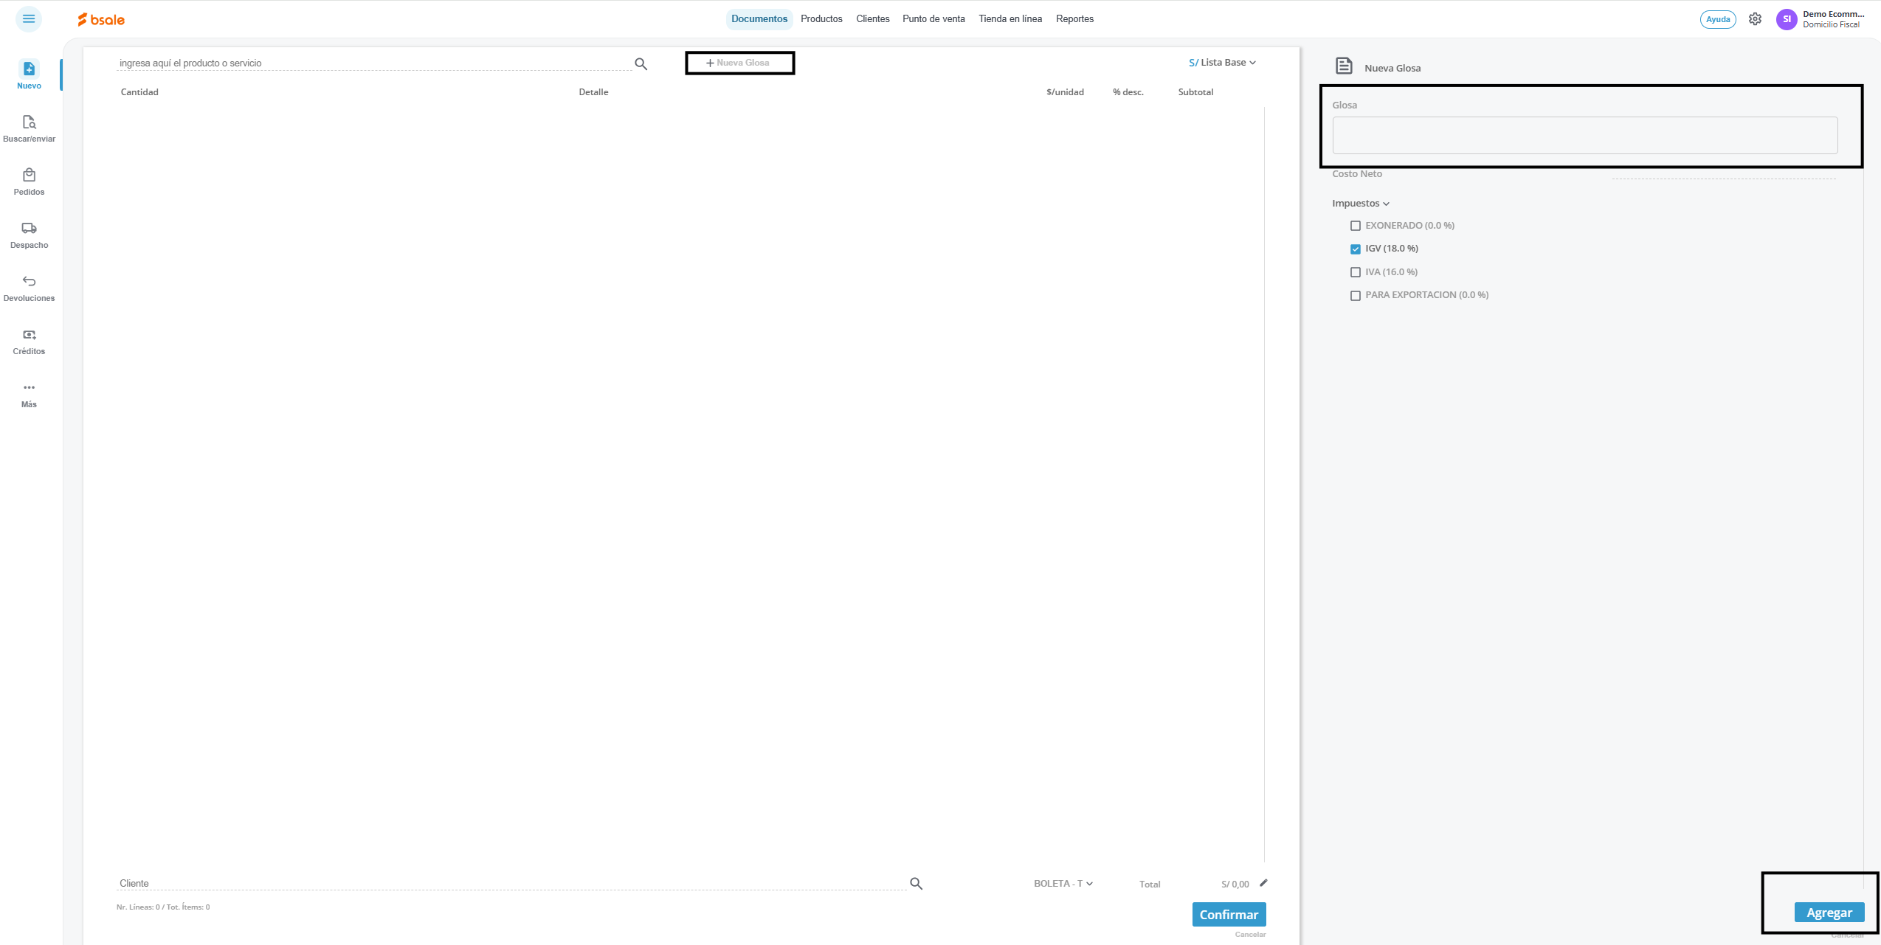Click into the Glosa text field
The width and height of the screenshot is (1881, 945).
click(x=1584, y=136)
